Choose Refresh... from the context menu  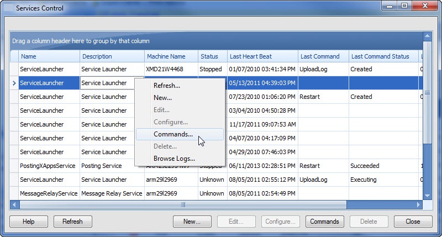pos(166,86)
